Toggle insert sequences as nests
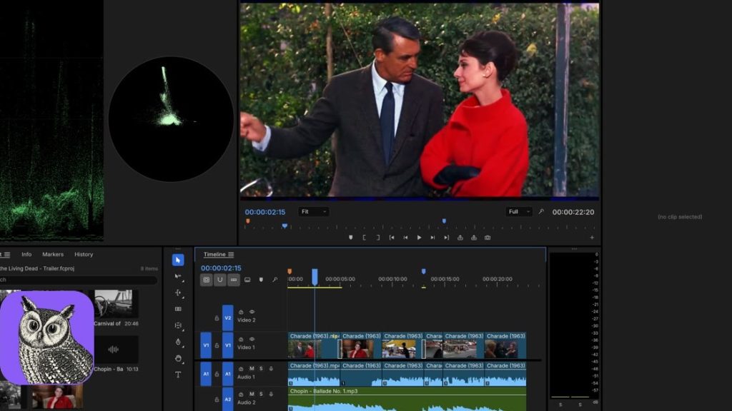The width and height of the screenshot is (732, 411). 207,280
